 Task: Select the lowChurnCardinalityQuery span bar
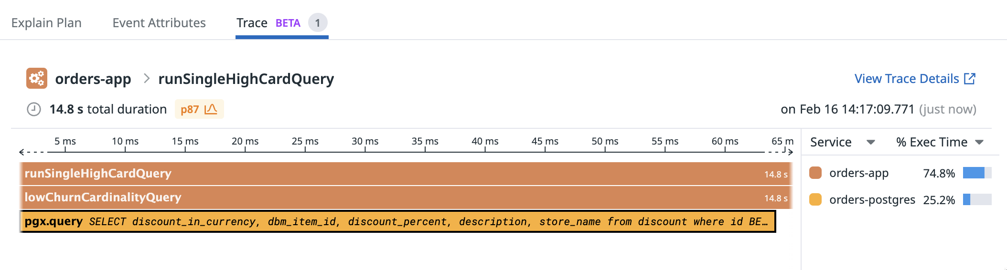tap(406, 197)
